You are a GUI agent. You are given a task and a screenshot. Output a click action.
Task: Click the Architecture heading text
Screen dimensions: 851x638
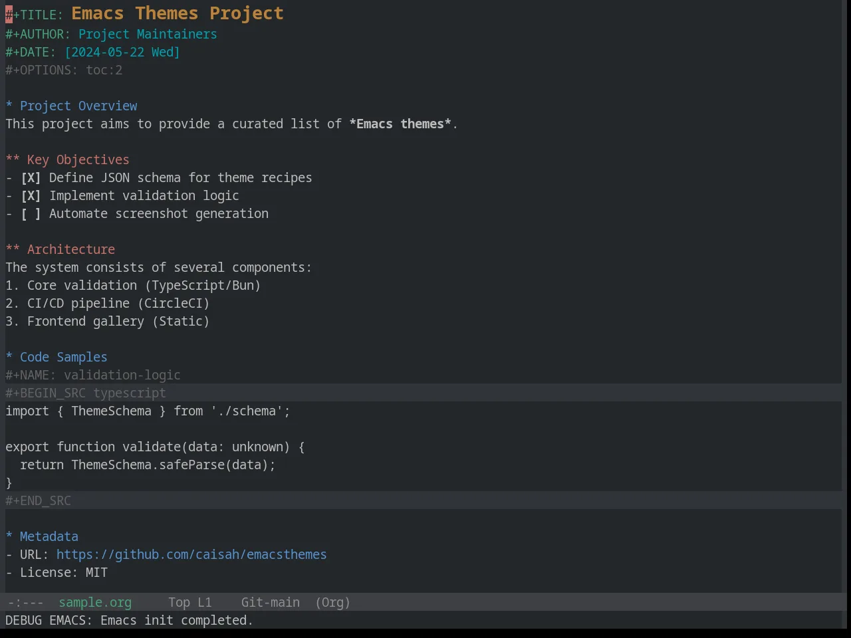coord(71,250)
